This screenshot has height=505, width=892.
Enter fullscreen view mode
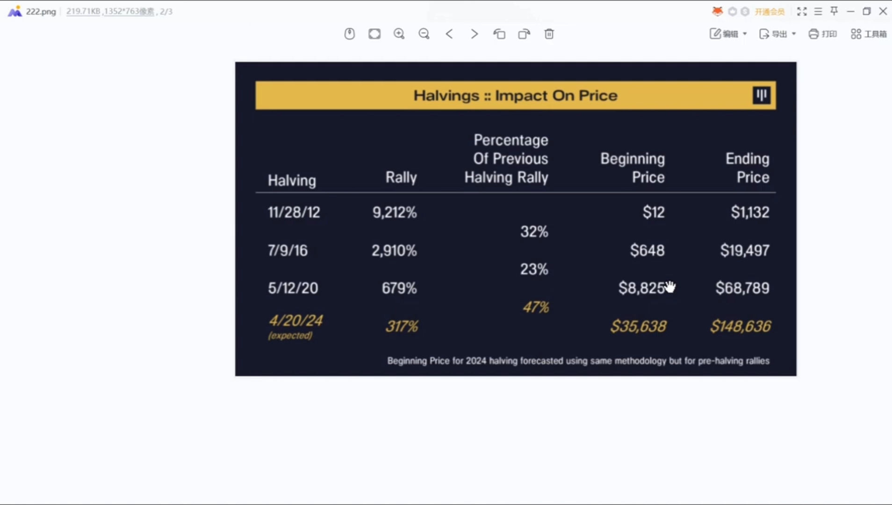(802, 11)
